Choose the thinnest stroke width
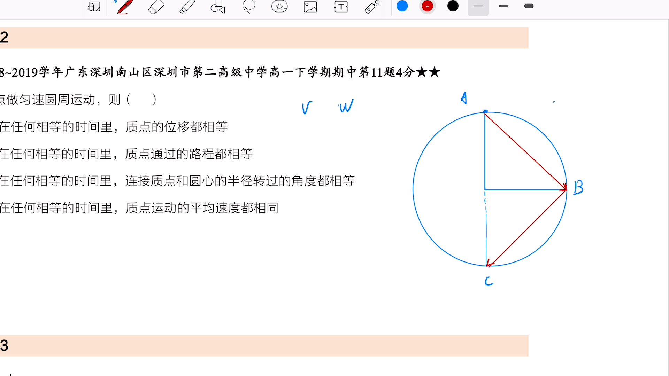 click(478, 6)
